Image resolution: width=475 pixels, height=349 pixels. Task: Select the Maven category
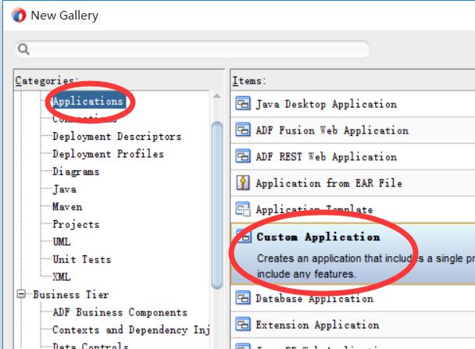click(x=67, y=207)
